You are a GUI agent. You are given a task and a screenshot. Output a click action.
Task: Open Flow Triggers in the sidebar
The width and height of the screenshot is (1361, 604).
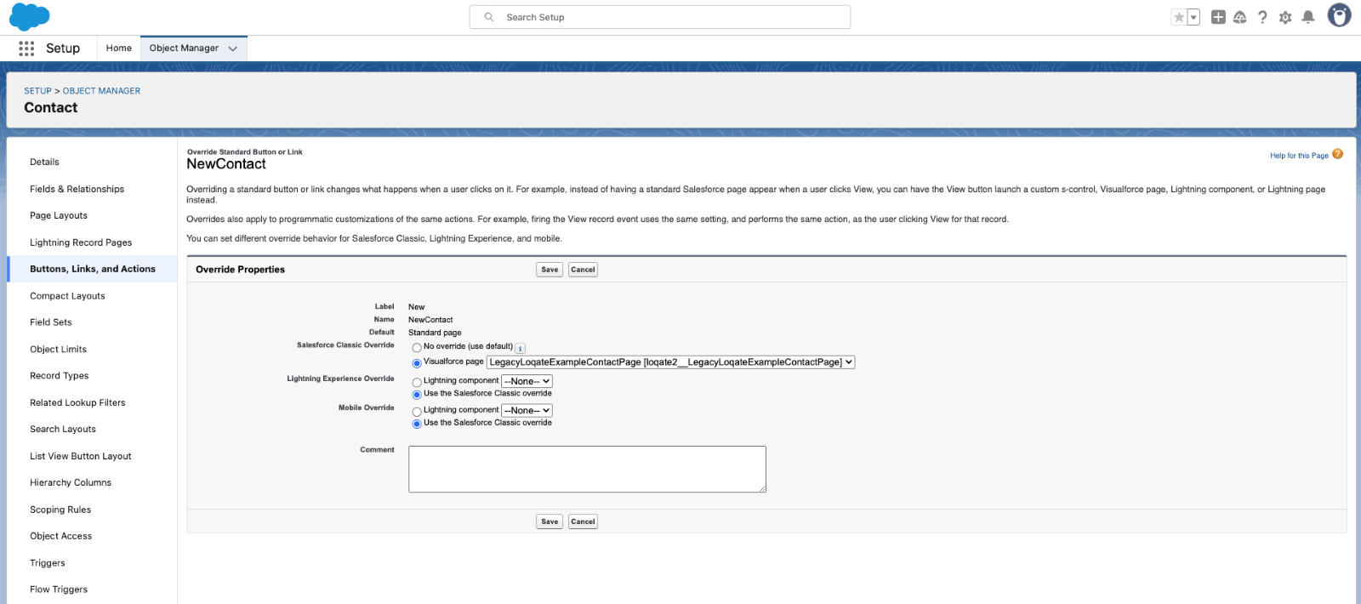pos(59,590)
